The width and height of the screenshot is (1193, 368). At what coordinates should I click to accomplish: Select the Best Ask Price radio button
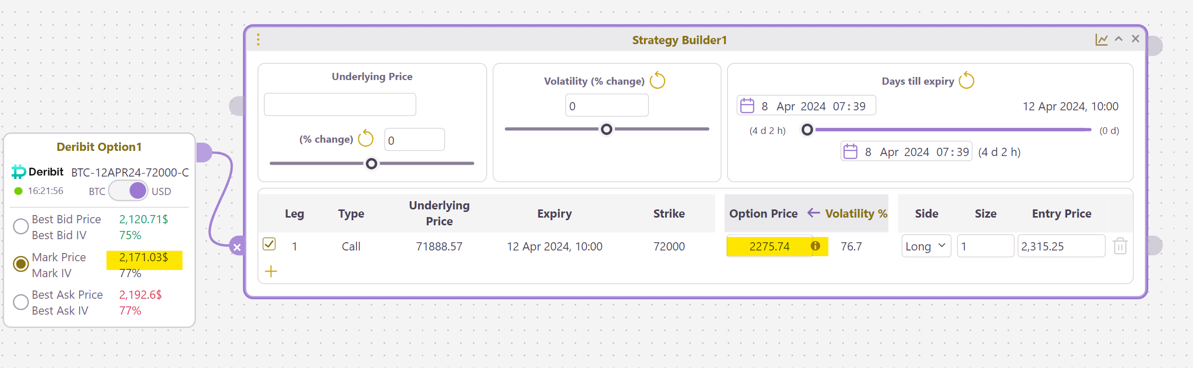click(x=21, y=302)
